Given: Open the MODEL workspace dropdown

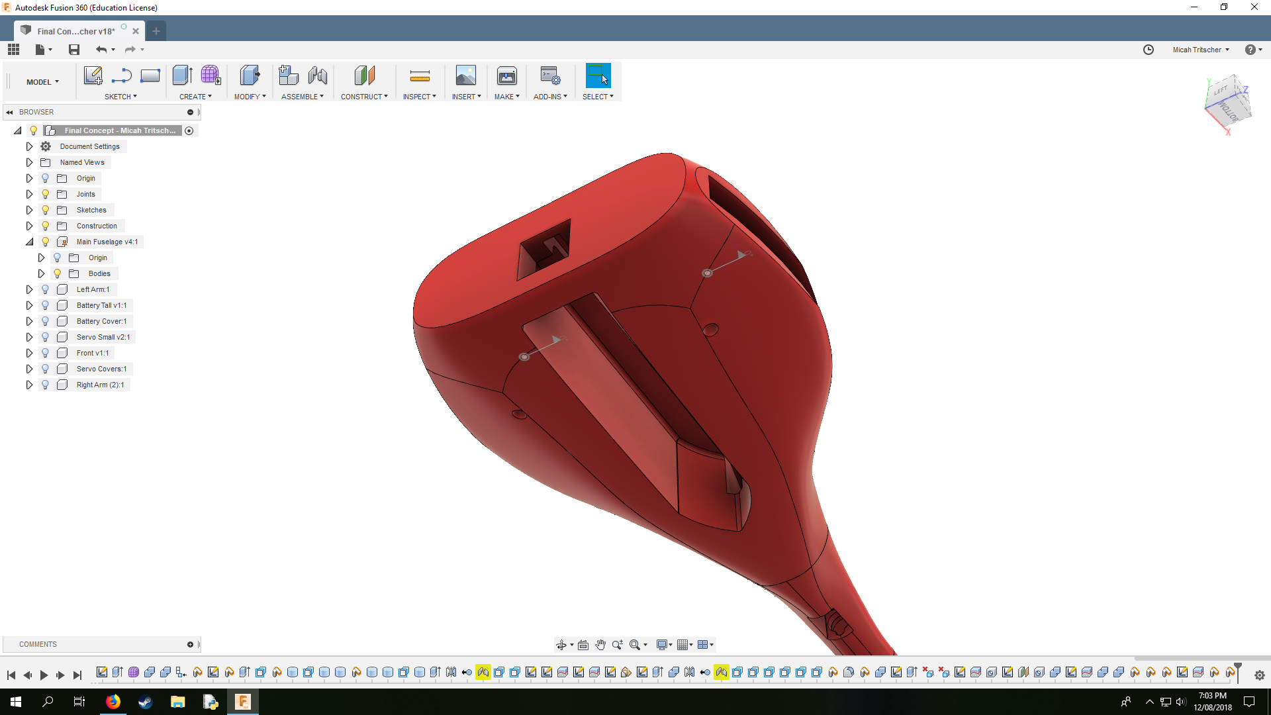Looking at the screenshot, I should click(x=42, y=82).
